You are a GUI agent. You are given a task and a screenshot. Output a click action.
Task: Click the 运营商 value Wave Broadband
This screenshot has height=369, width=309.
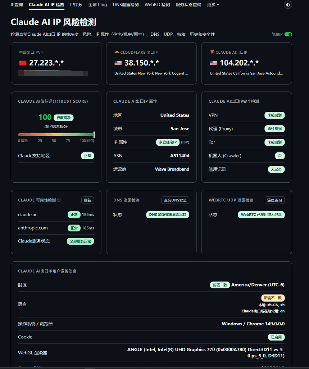click(x=172, y=169)
